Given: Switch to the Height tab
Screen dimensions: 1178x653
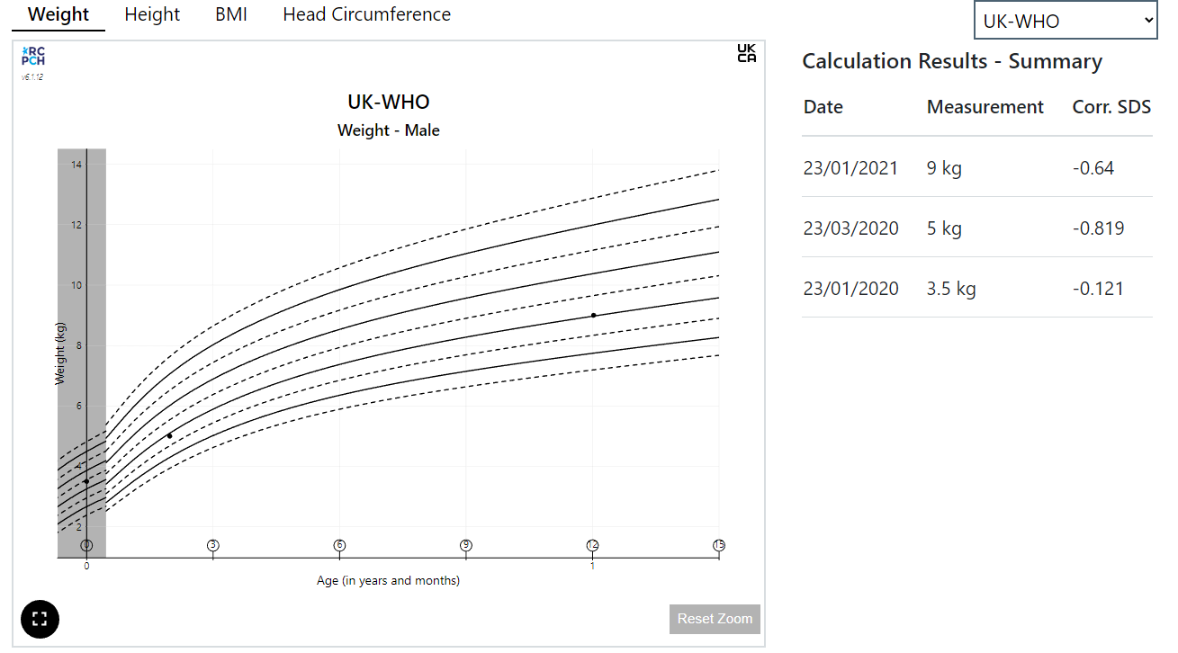Looking at the screenshot, I should (x=152, y=14).
